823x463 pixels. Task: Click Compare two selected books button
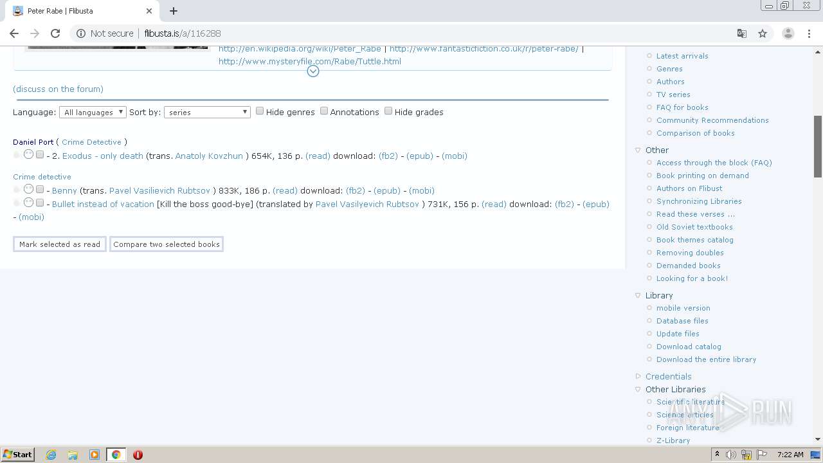[167, 244]
